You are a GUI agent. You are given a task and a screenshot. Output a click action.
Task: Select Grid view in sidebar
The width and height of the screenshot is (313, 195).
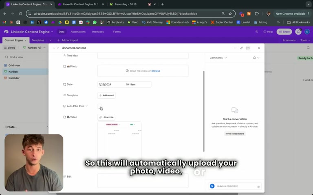tap(14, 65)
